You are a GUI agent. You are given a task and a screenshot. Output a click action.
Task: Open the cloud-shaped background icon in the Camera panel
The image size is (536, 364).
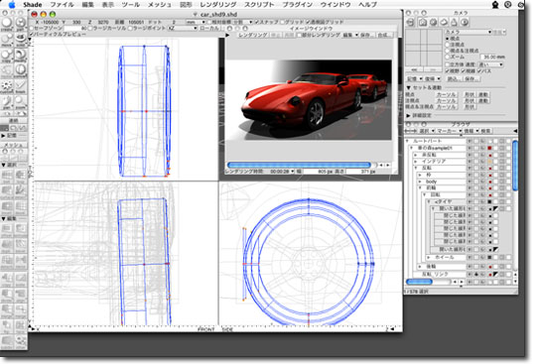pyautogui.click(x=444, y=22)
